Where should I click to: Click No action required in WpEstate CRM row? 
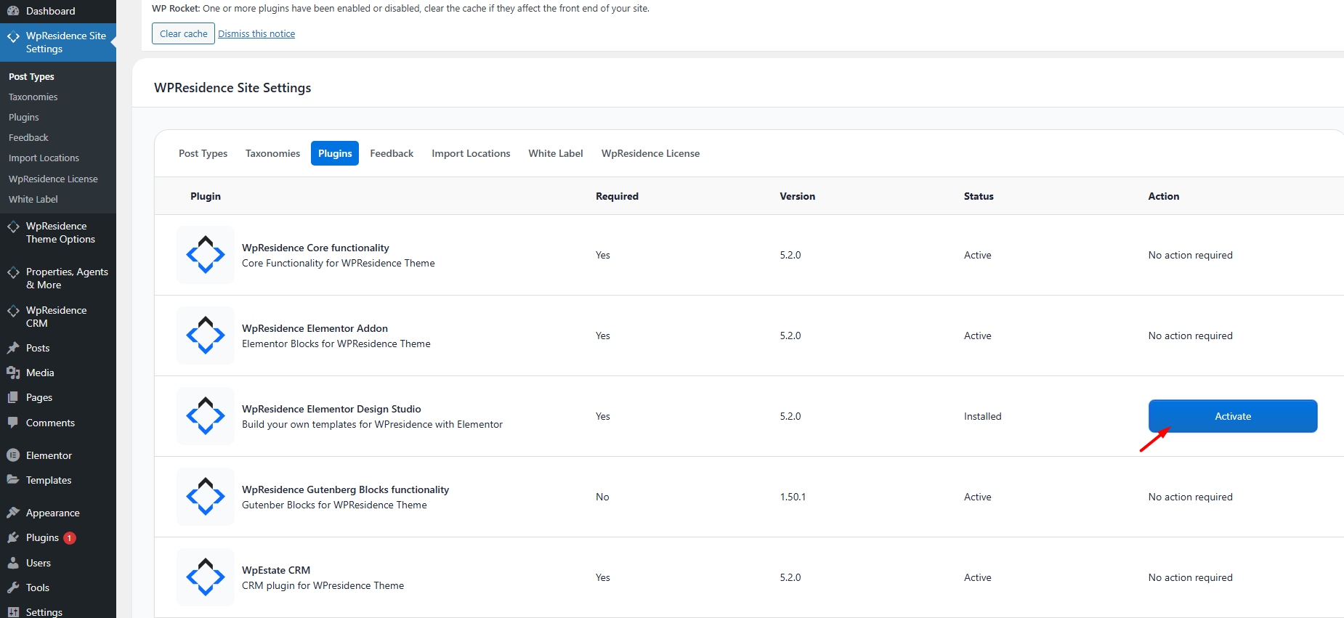point(1190,577)
